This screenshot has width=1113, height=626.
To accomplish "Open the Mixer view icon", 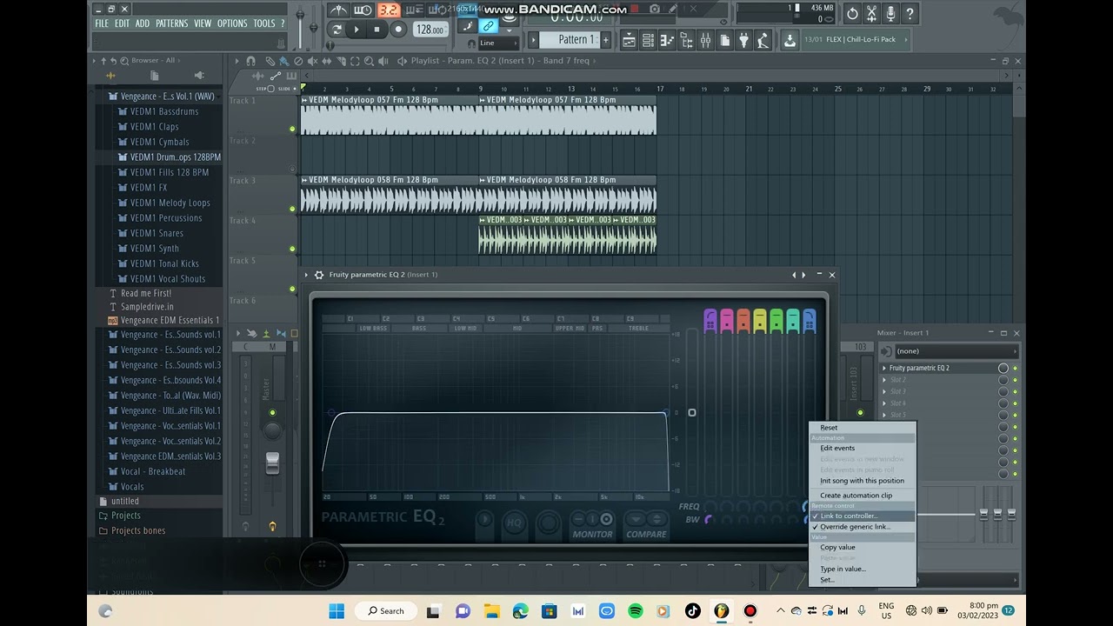I will 705,40.
